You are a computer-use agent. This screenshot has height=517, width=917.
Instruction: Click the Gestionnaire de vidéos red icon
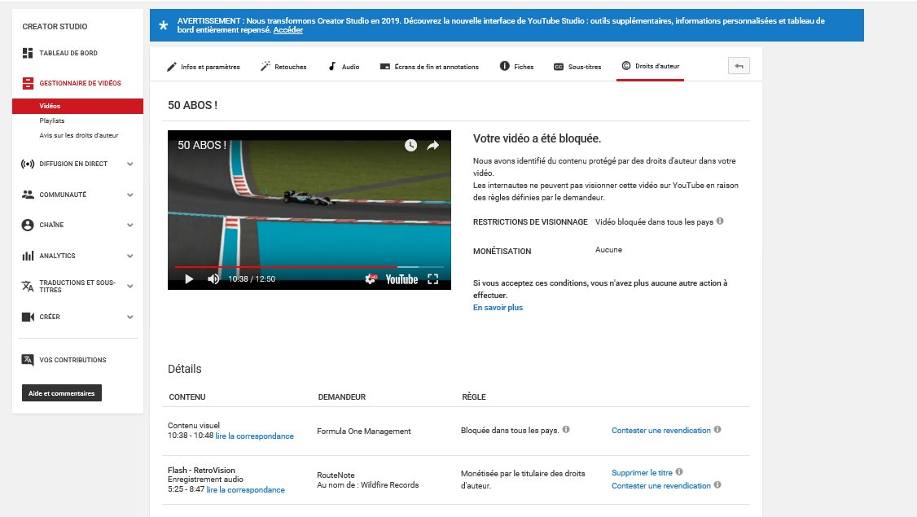28,83
